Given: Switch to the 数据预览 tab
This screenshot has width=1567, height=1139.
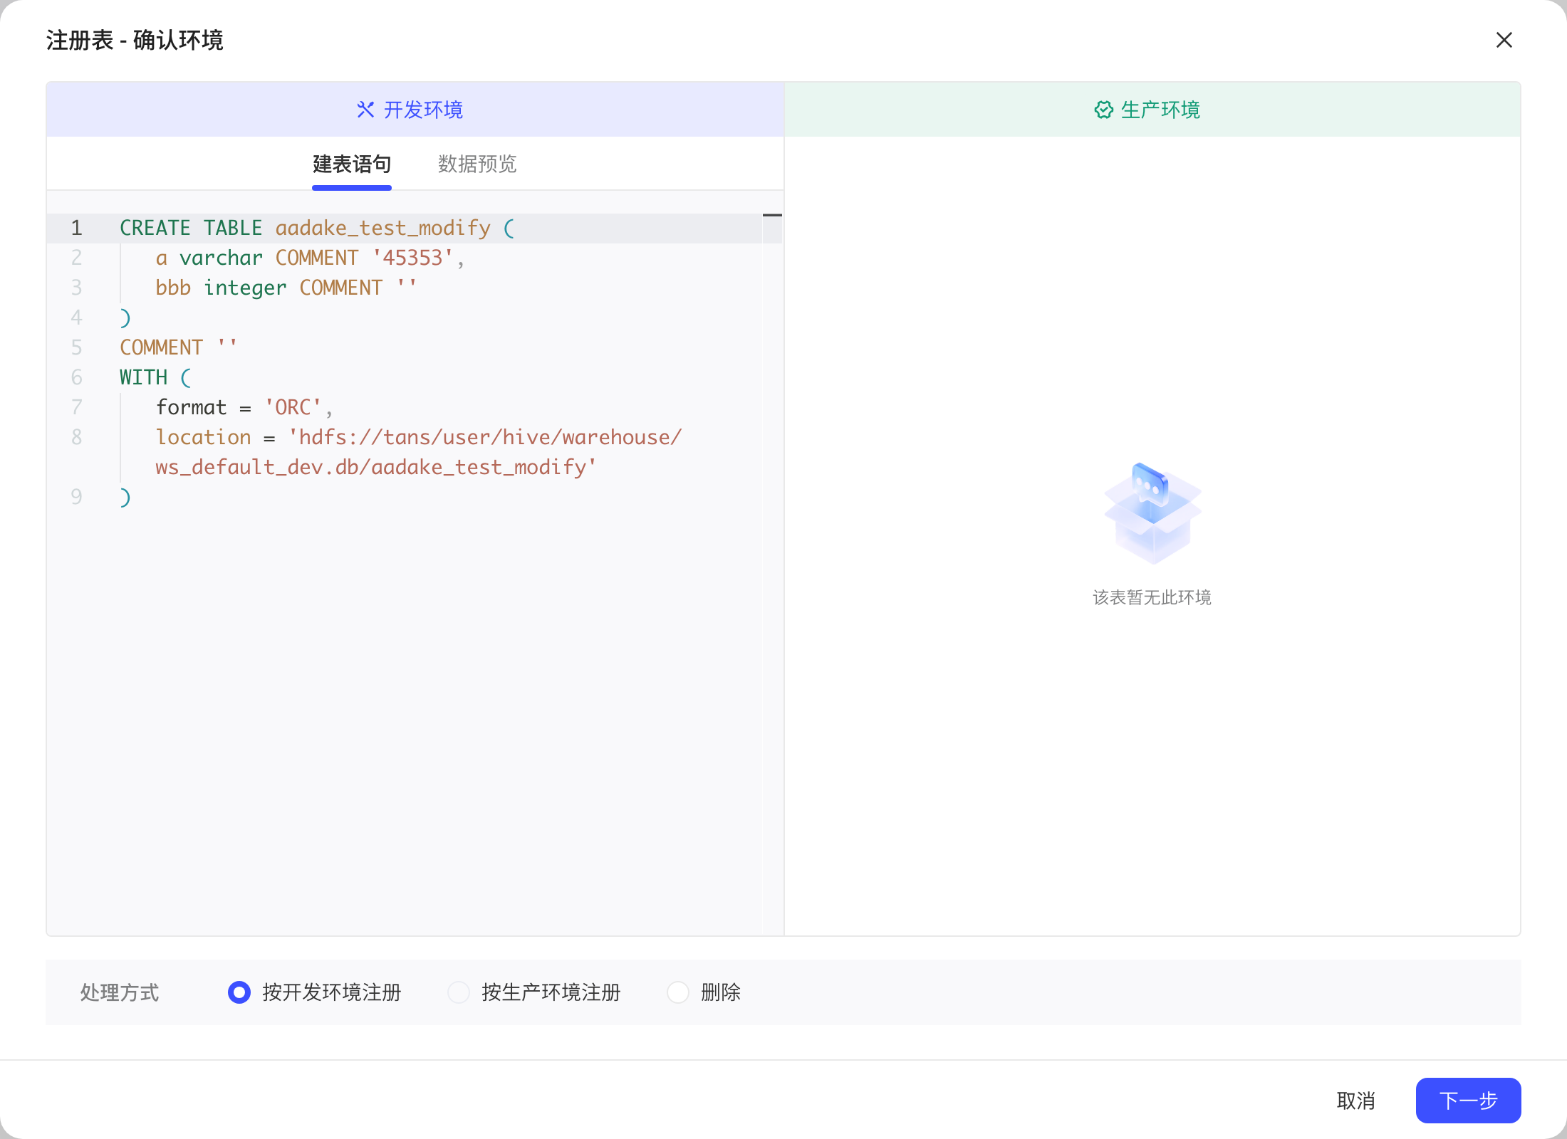Looking at the screenshot, I should click(x=477, y=164).
